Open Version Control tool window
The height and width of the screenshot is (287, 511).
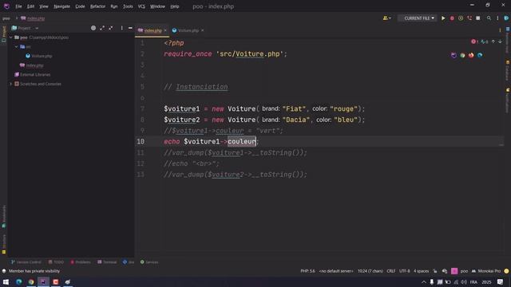point(26,262)
